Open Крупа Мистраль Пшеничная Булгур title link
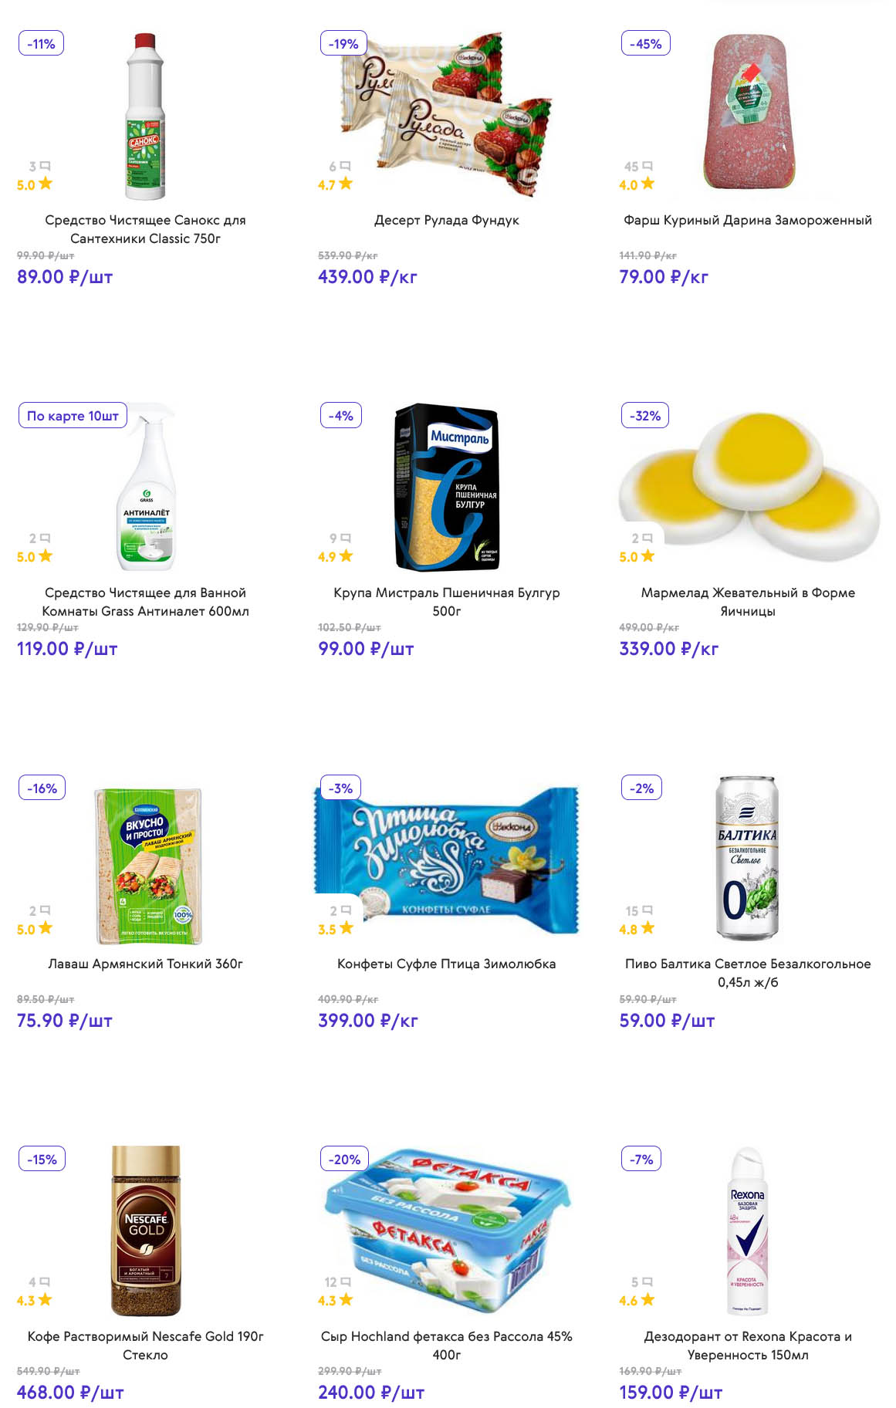 tap(446, 601)
